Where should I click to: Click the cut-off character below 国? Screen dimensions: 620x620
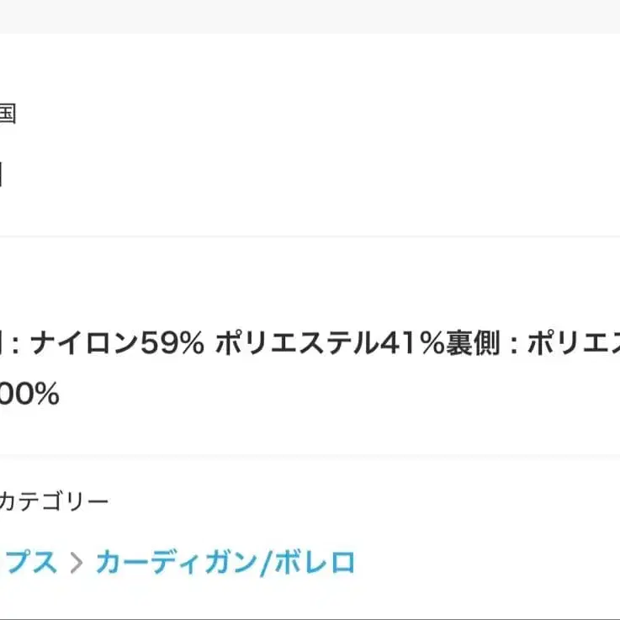(x=3, y=176)
